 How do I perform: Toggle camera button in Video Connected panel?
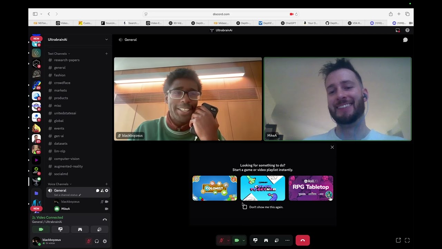[41, 229]
